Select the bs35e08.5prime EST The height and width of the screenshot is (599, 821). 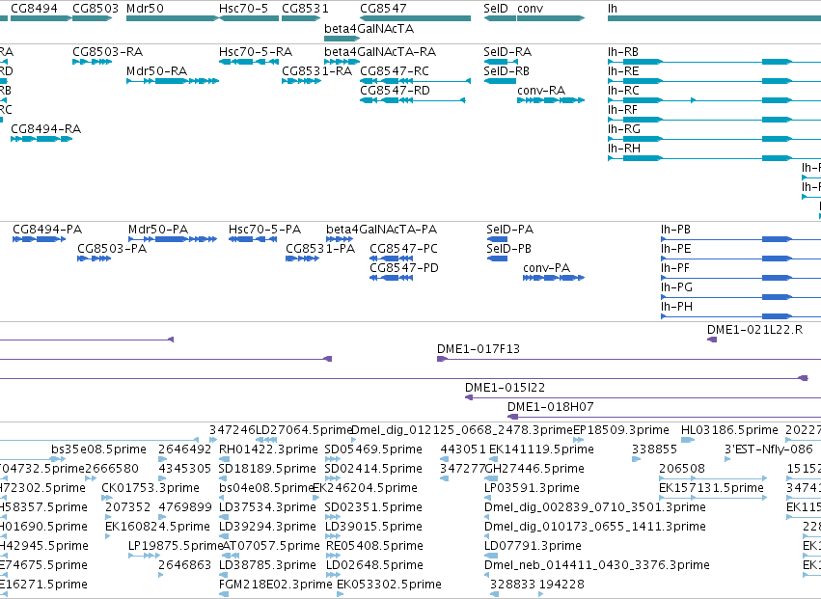tap(58, 459)
